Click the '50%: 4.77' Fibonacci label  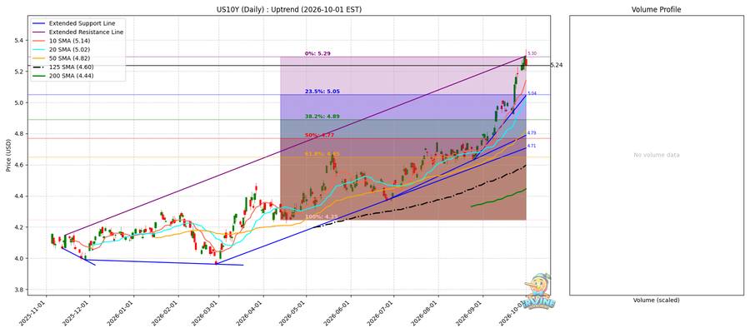pos(318,136)
